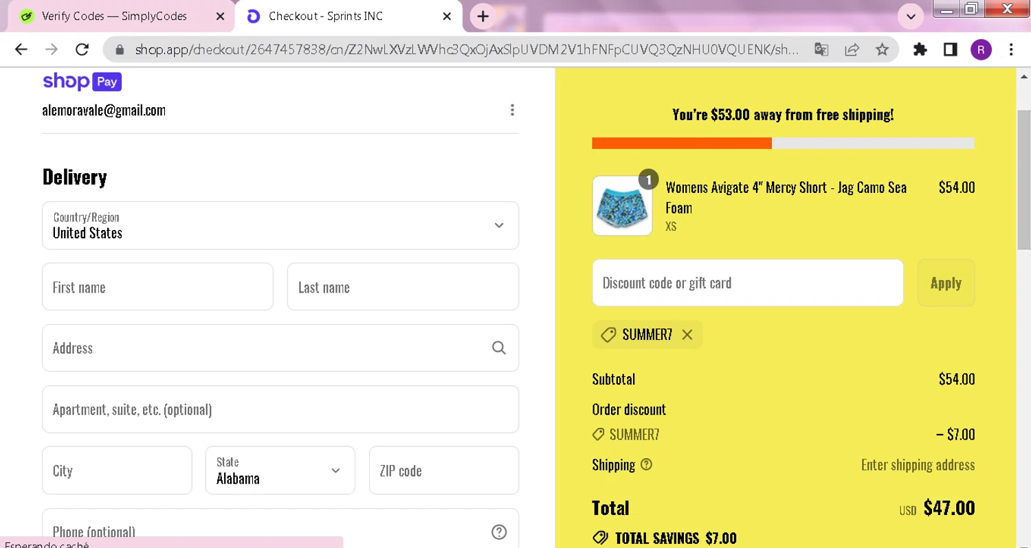
Task: Open the Chrome profile avatar R
Action: point(981,49)
